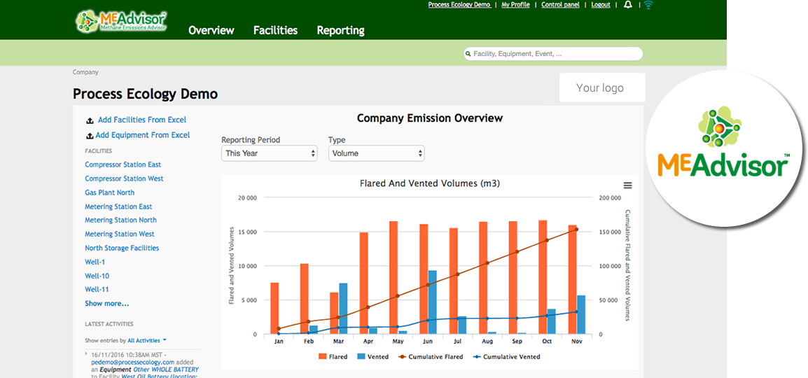The height and width of the screenshot is (378, 808).
Task: Open the chart hamburger context menu
Action: 627,185
